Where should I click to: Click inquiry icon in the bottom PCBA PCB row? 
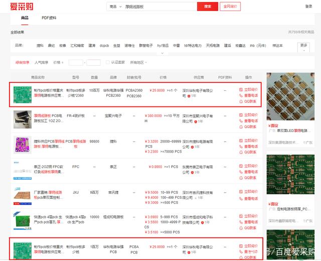[x=241, y=246]
